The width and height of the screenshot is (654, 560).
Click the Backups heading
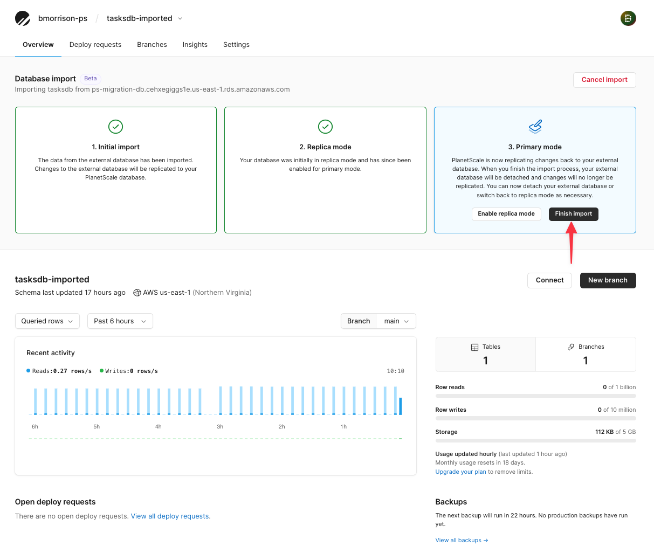pos(451,502)
